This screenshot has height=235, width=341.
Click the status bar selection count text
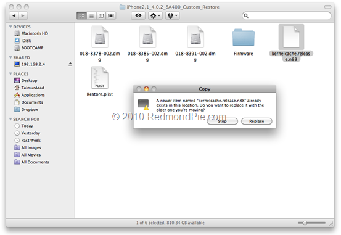coord(170,223)
